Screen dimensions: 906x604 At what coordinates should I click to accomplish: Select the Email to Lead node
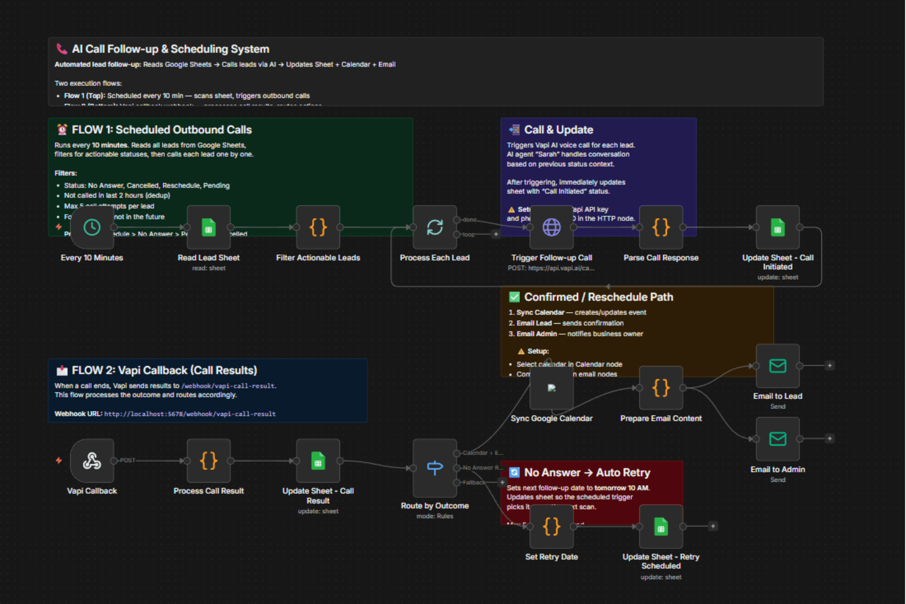(778, 366)
